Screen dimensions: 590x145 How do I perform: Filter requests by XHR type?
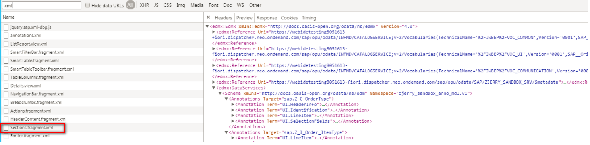point(145,5)
